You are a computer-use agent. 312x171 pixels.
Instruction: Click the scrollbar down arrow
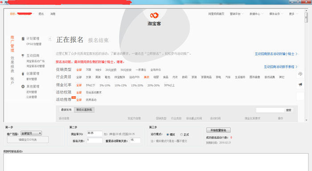coord(306,120)
